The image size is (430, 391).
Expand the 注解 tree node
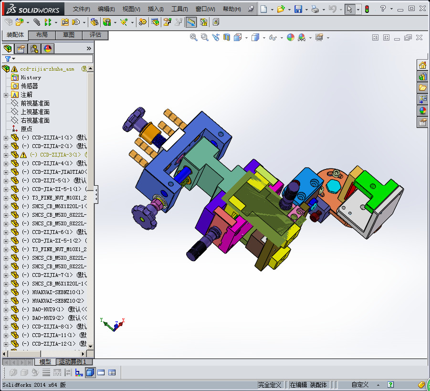click(6, 95)
